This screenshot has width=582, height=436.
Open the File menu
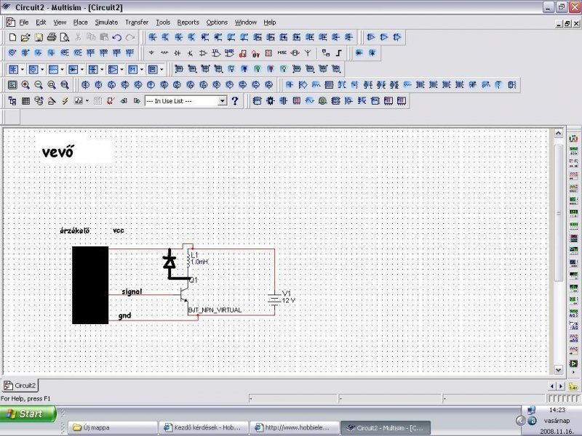[x=24, y=23]
